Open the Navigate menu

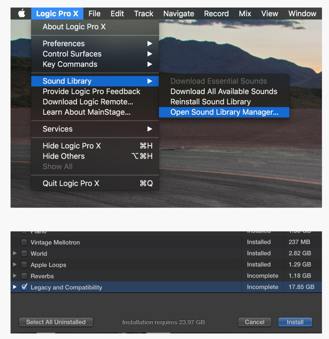point(179,14)
